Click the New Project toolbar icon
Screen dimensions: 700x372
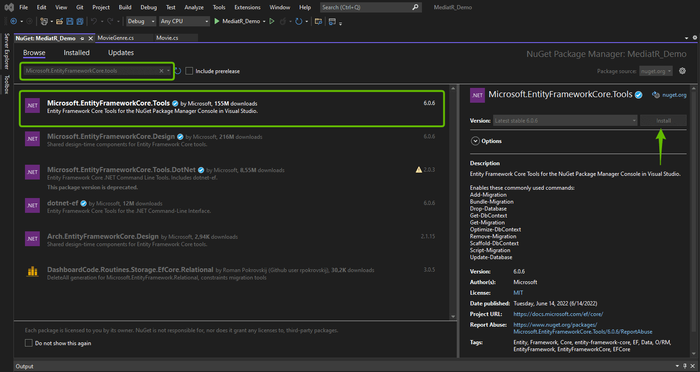[x=44, y=21]
